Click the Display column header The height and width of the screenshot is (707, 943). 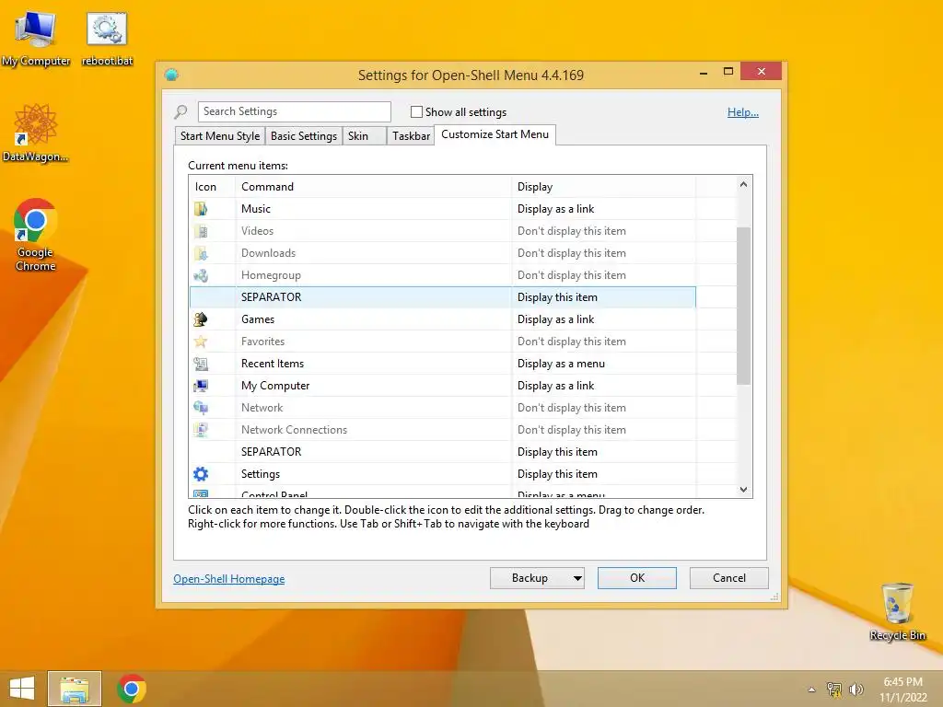point(603,187)
